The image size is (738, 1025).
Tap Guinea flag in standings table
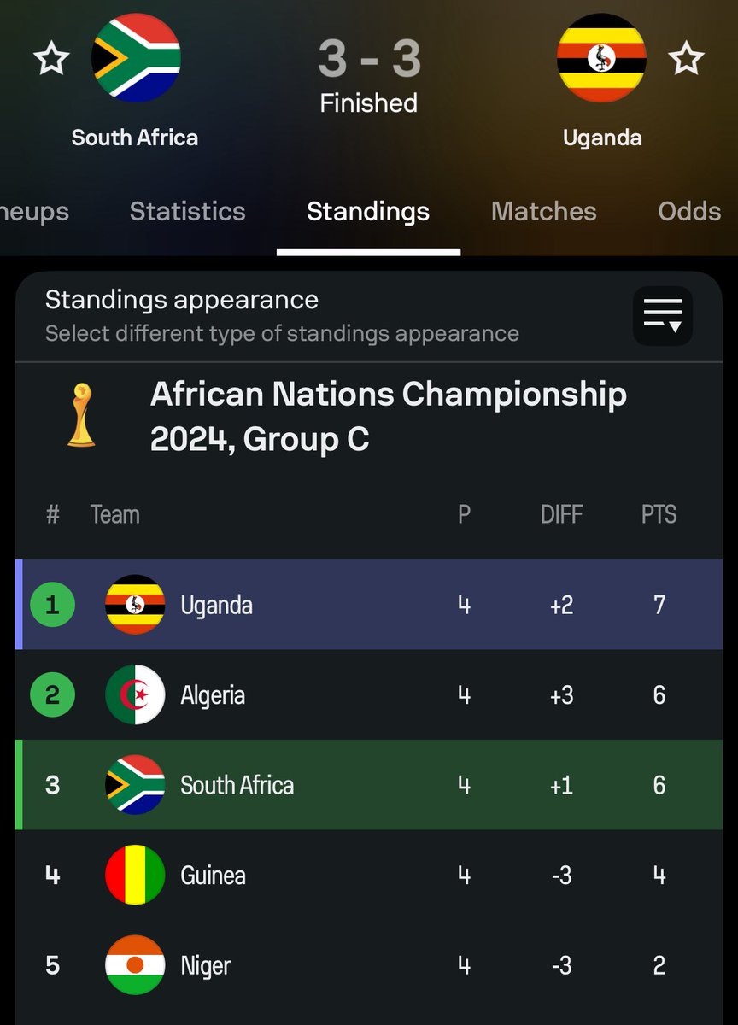[x=135, y=876]
